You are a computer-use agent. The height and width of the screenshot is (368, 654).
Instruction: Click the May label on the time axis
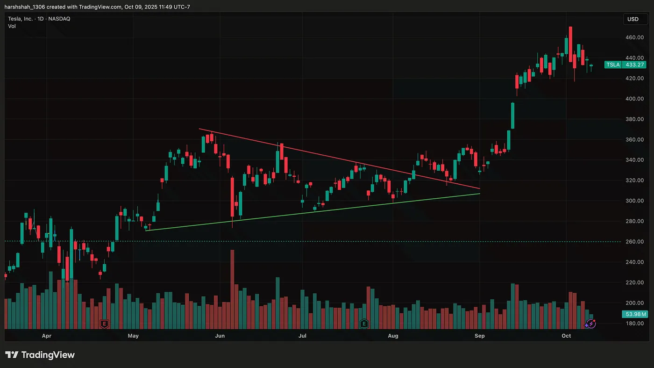(x=133, y=336)
